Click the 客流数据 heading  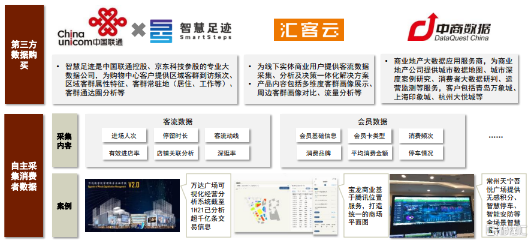178,121
